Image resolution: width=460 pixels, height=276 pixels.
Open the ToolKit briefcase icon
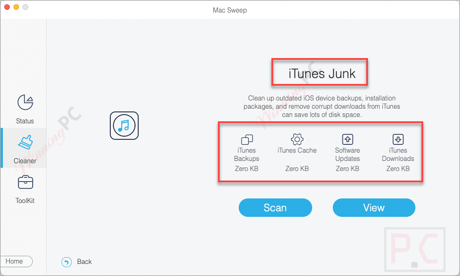25,182
